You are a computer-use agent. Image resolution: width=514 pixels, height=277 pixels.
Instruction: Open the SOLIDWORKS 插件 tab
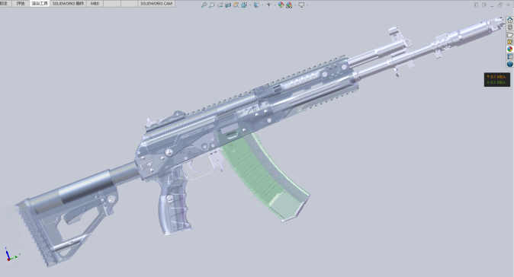(x=68, y=4)
